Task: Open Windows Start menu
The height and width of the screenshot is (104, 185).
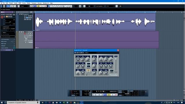Action: 2,103
